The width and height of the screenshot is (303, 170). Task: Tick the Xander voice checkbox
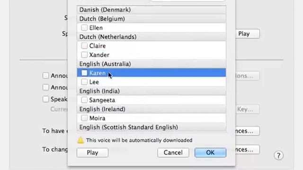click(84, 55)
